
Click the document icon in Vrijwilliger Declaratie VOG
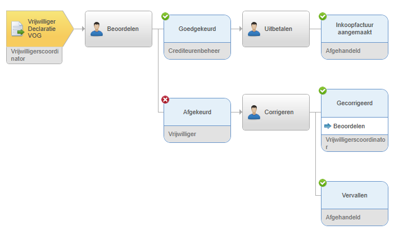coord(17,29)
